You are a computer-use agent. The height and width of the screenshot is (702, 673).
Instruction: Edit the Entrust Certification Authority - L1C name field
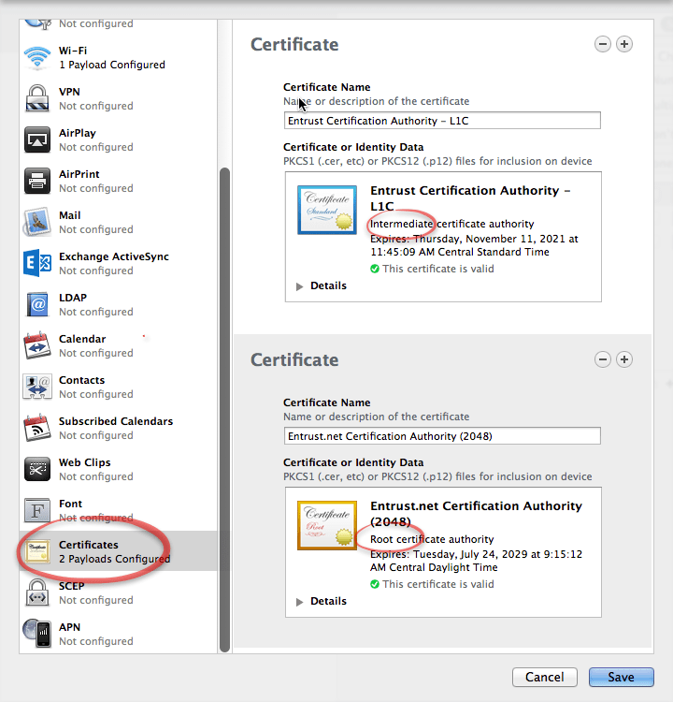point(442,121)
